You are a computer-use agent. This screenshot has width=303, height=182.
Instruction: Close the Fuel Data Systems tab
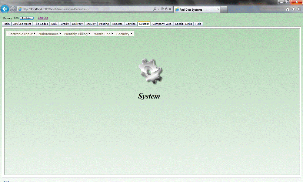point(218,10)
